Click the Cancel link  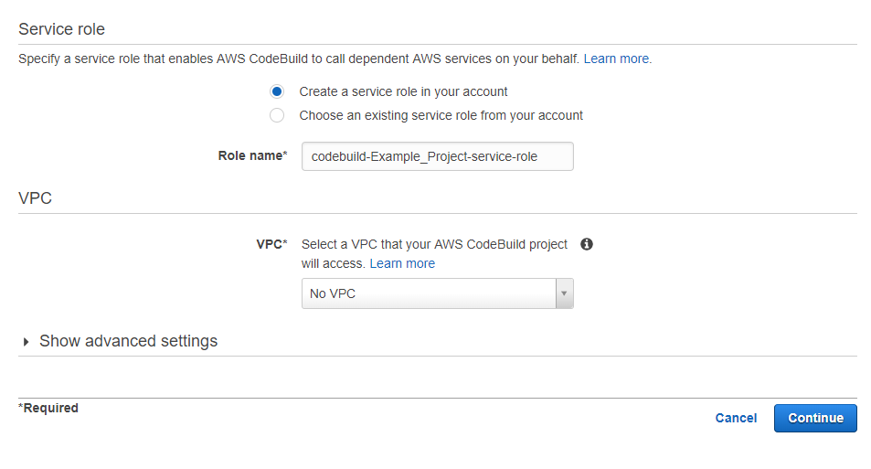coord(736,418)
